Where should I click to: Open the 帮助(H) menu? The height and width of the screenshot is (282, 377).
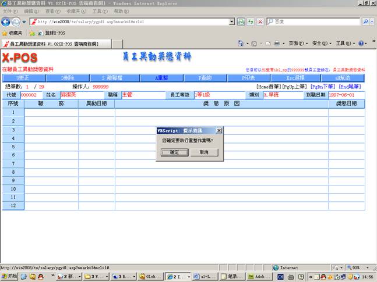click(x=122, y=11)
